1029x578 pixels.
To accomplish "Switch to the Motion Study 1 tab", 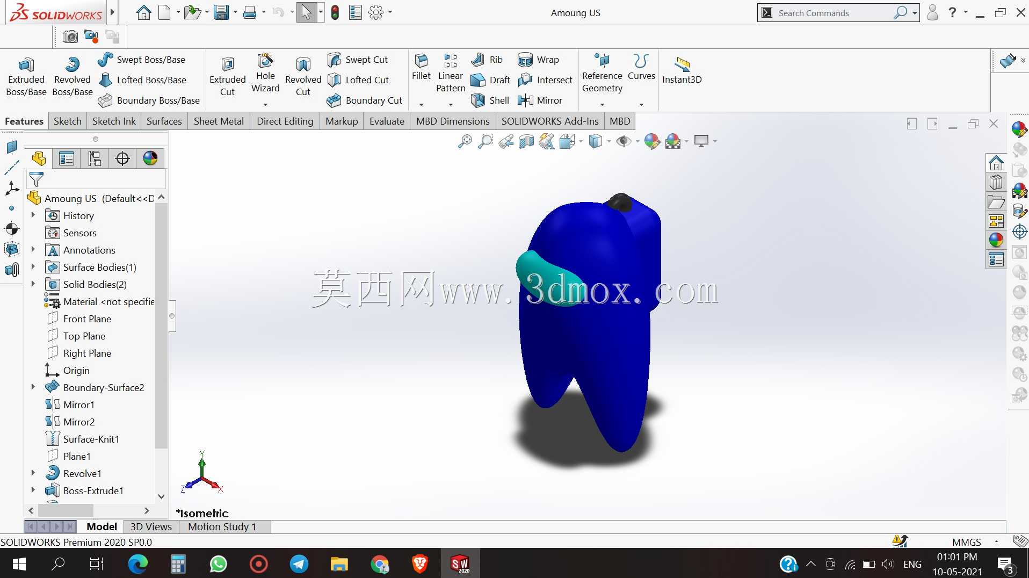I will click(222, 527).
